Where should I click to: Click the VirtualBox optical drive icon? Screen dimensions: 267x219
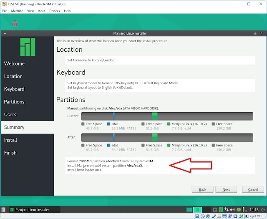click(202, 216)
